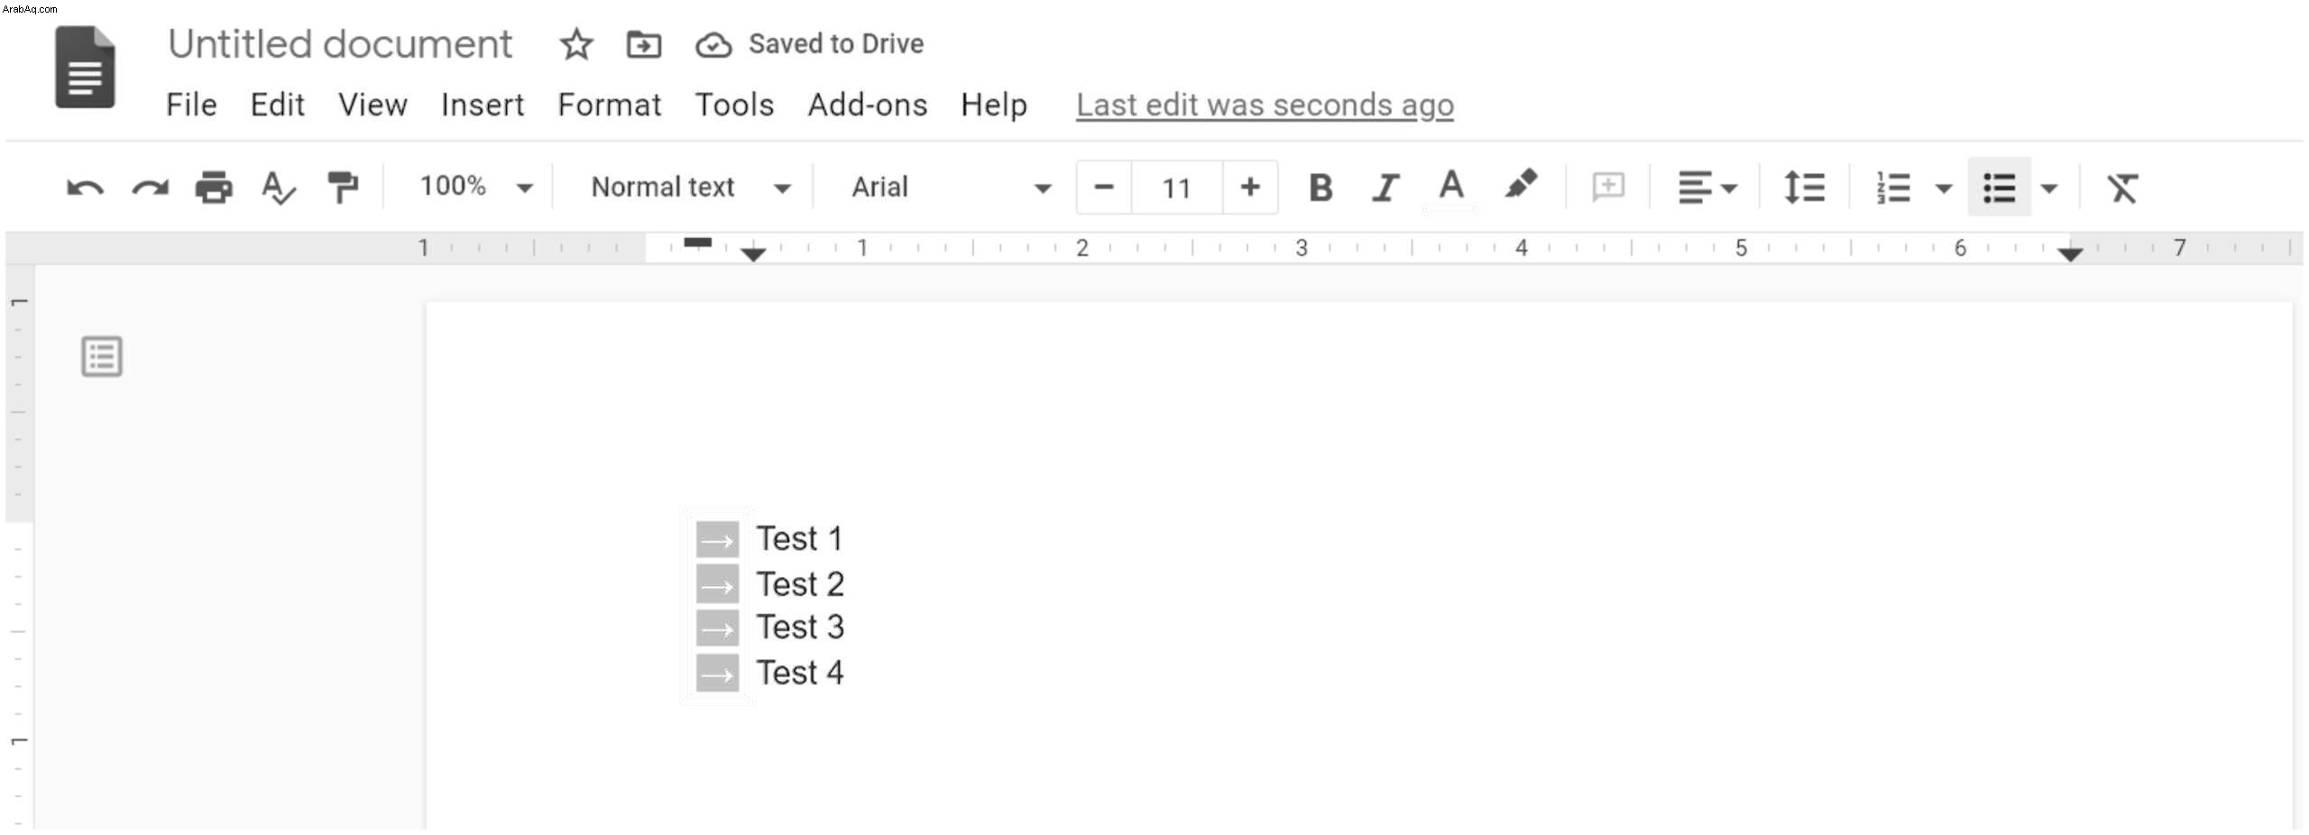This screenshot has height=835, width=2309.
Task: Star the Untitled document
Action: click(576, 44)
